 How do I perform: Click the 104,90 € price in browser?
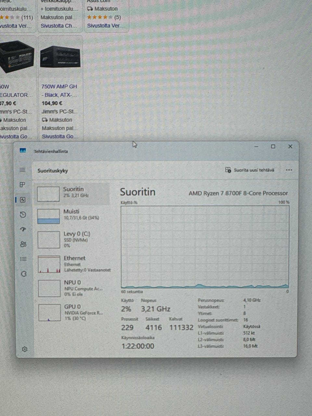pos(52,103)
